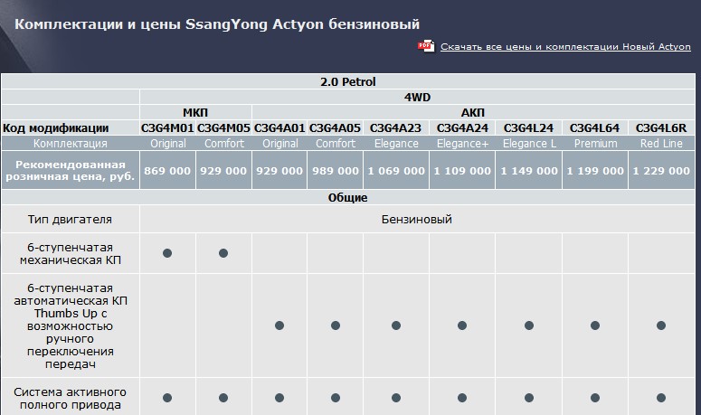
Task: Click the Бензиновый engine type cell
Action: pyautogui.click(x=417, y=220)
